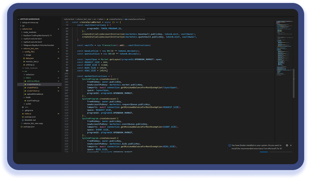Collapse the volume bot folder
The image size is (309, 179).
(27, 29)
